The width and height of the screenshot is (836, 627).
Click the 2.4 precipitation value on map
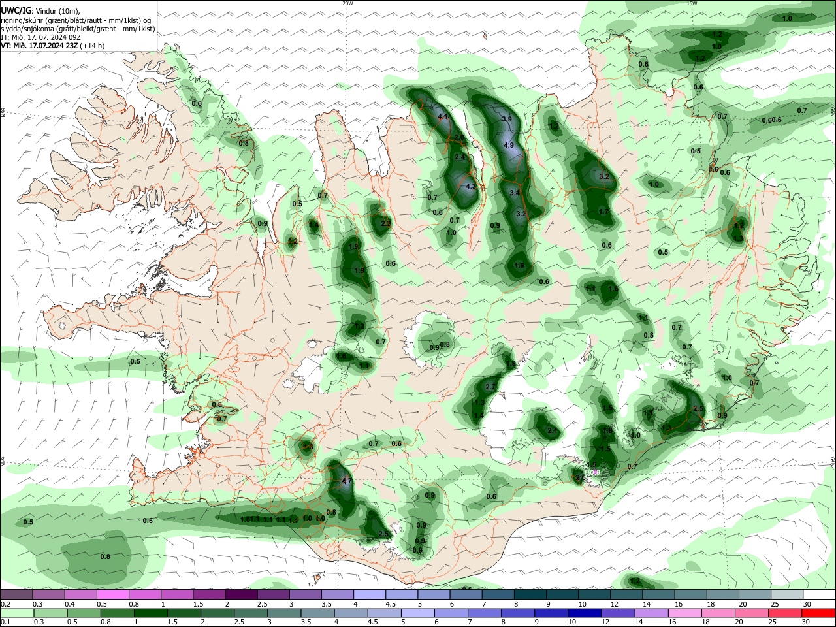tap(460, 157)
